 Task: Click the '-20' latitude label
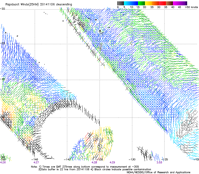click(2, 9)
